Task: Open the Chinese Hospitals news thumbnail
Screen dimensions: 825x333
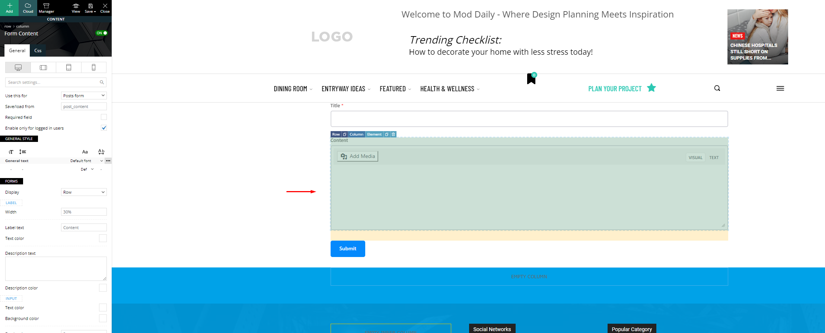Action: pos(758,37)
